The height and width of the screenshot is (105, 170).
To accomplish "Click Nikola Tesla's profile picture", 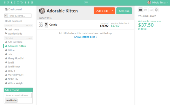I will 149,3.
